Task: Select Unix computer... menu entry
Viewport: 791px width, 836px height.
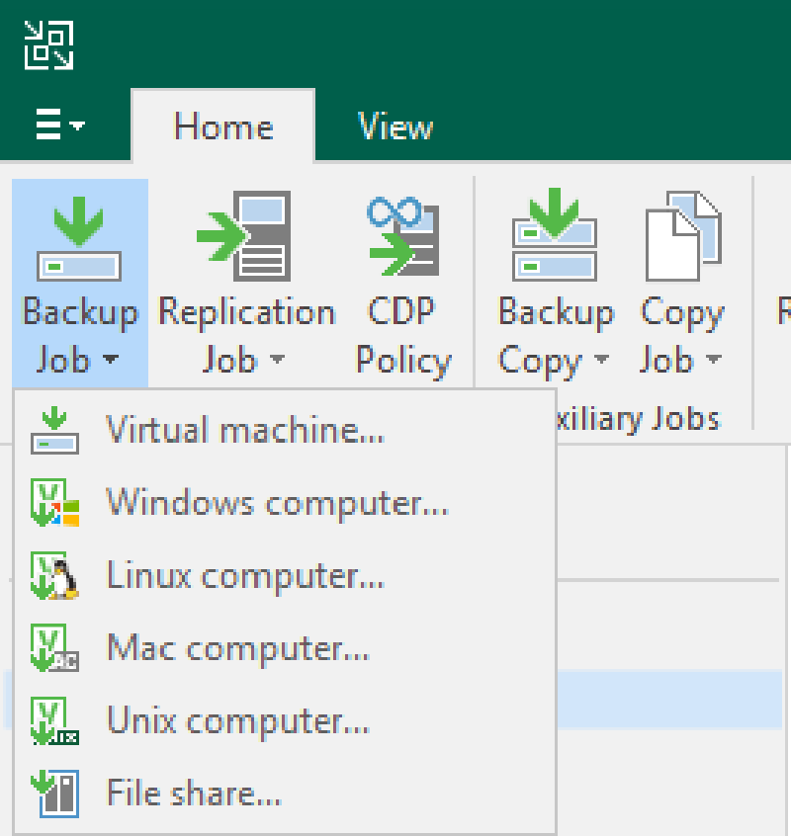Action: pos(285,720)
